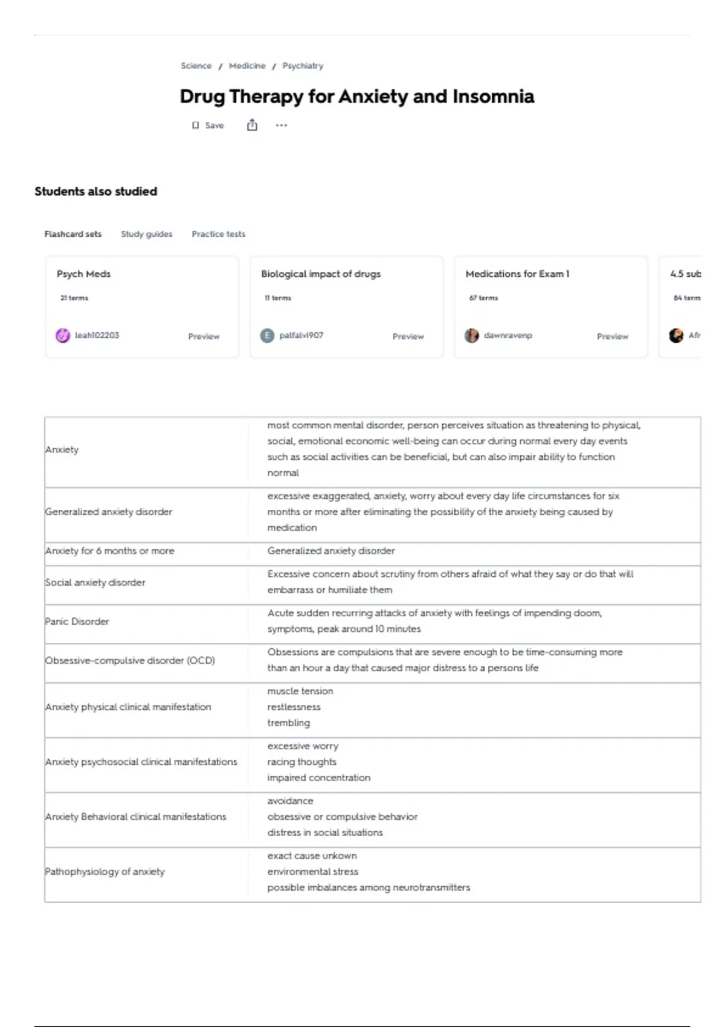This screenshot has height=1027, width=725.
Task: Preview the Psych Meds set
Action: tap(204, 336)
